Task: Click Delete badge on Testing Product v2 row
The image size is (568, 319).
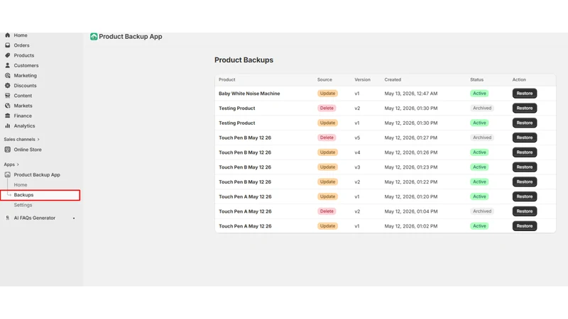Action: pyautogui.click(x=327, y=108)
